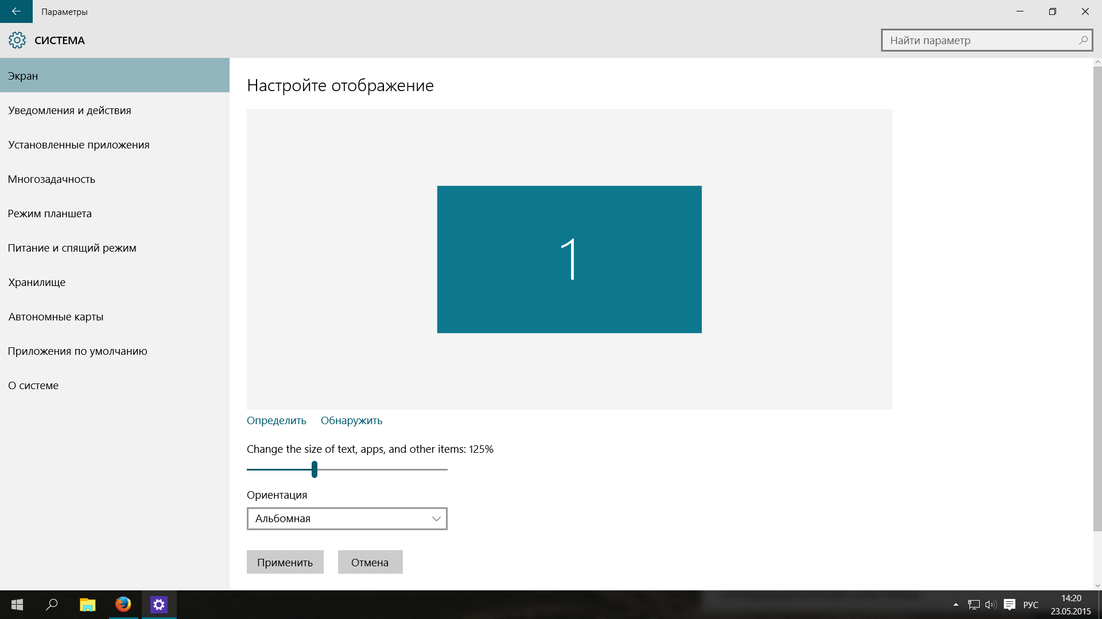Open the network tray icon
Image resolution: width=1102 pixels, height=619 pixels.
(974, 605)
